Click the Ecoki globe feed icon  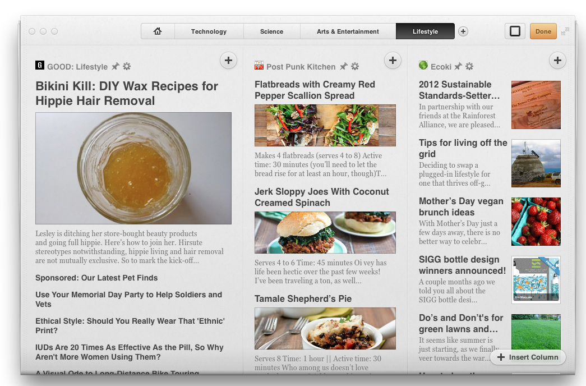click(x=423, y=66)
